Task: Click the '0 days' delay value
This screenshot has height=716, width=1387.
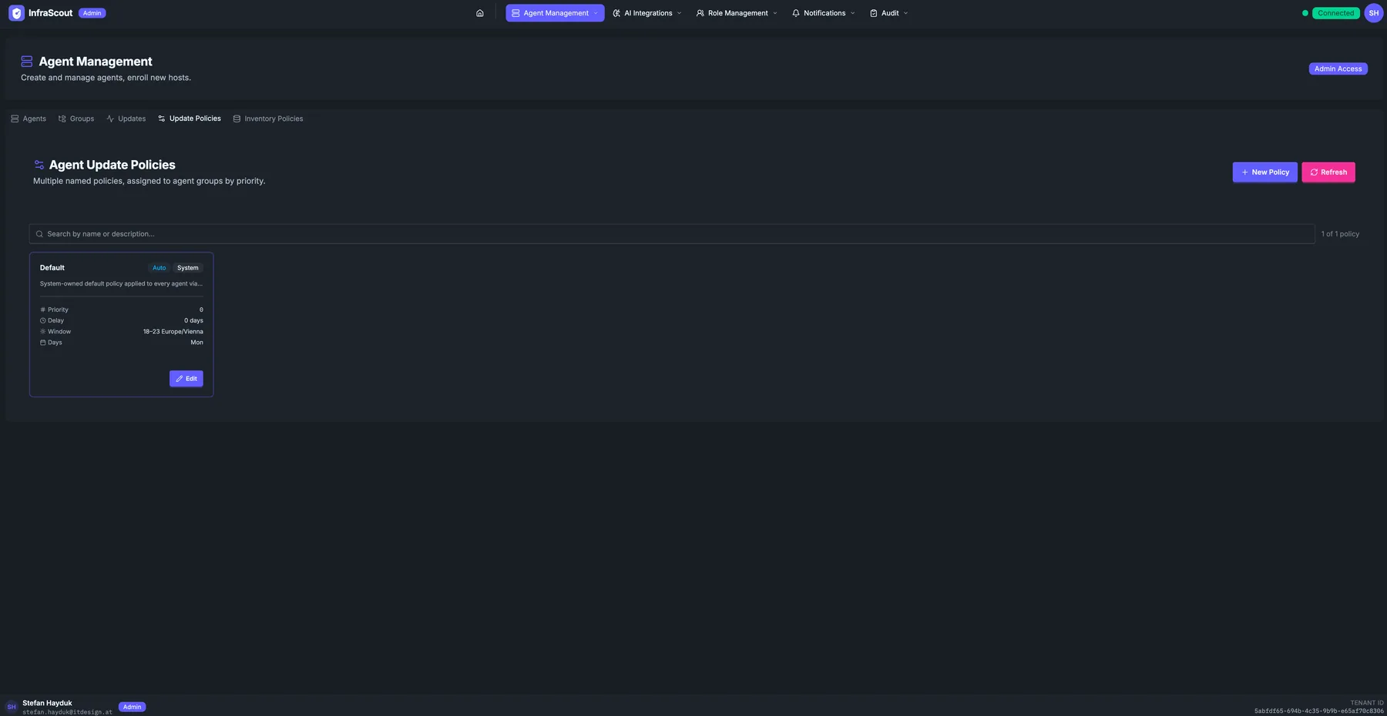Action: click(193, 320)
